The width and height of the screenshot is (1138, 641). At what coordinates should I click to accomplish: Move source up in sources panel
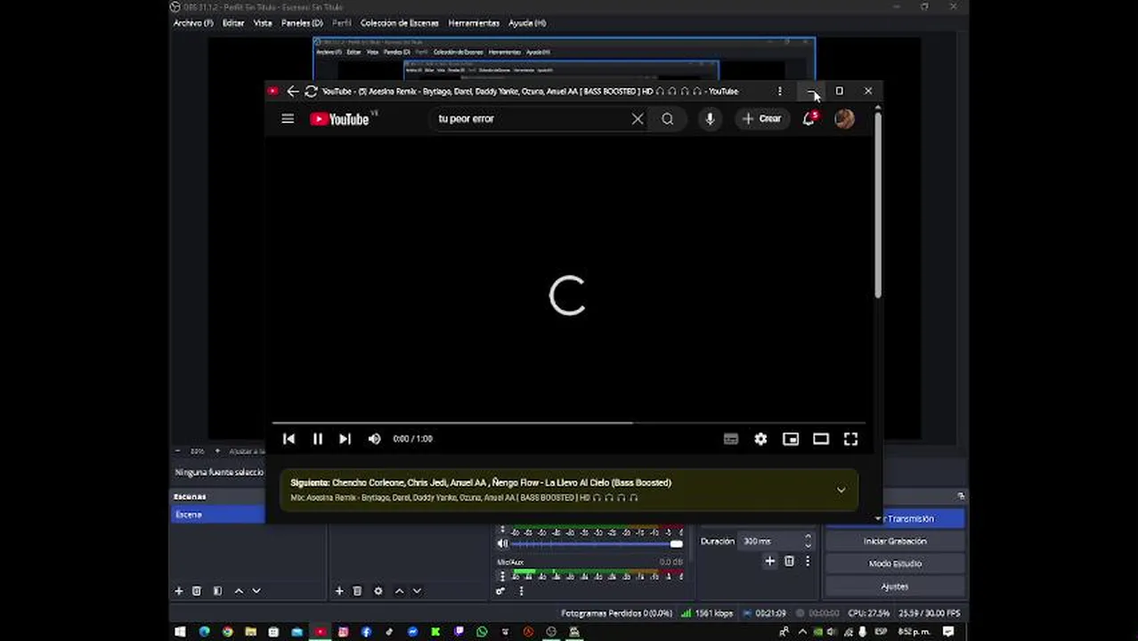point(399,591)
